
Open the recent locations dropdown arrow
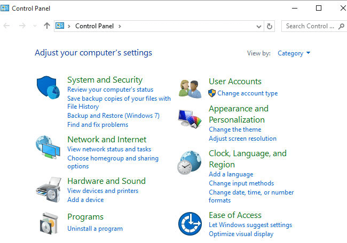(x=35, y=26)
